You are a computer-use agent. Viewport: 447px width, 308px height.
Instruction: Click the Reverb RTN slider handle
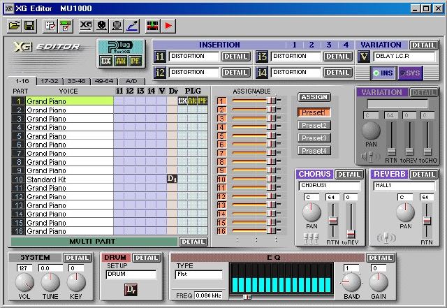427,221
